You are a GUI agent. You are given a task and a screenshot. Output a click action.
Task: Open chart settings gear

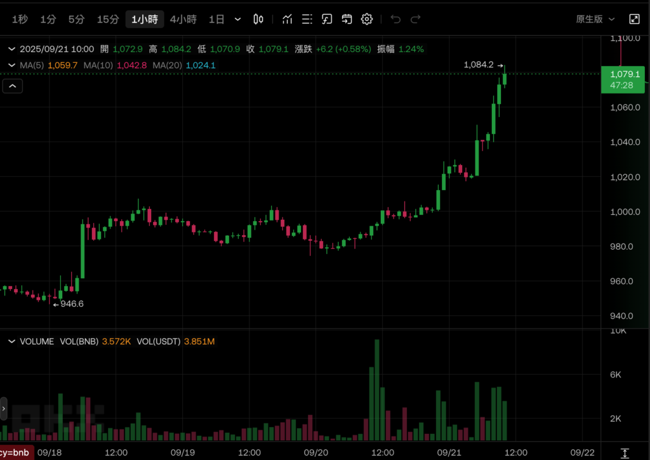pyautogui.click(x=367, y=19)
